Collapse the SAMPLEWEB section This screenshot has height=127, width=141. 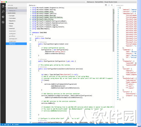(16, 13)
